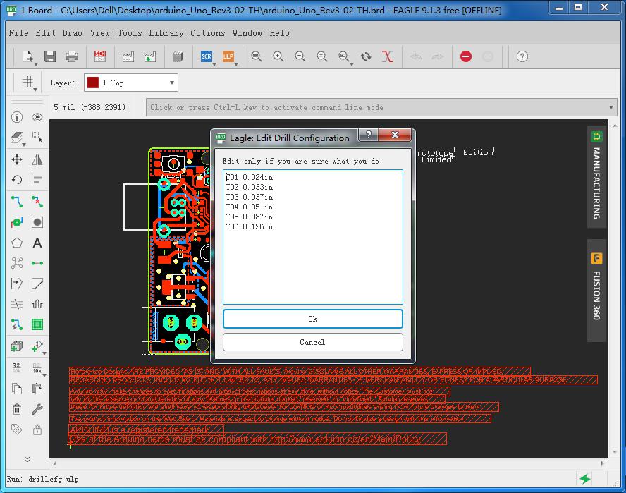
Task: Click the Zoom to Fit icon
Action: pyautogui.click(x=257, y=56)
